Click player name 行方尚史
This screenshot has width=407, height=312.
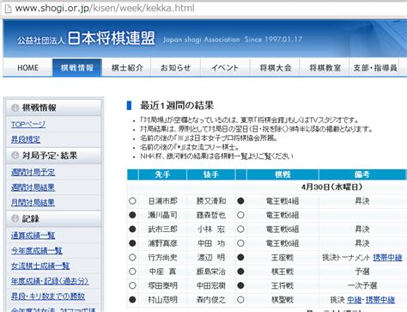(x=162, y=258)
